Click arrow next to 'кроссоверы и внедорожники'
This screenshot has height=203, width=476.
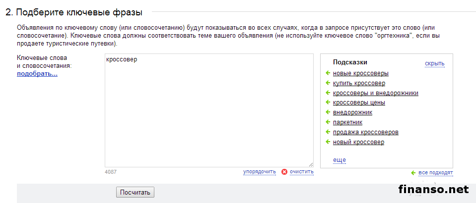pyautogui.click(x=328, y=93)
